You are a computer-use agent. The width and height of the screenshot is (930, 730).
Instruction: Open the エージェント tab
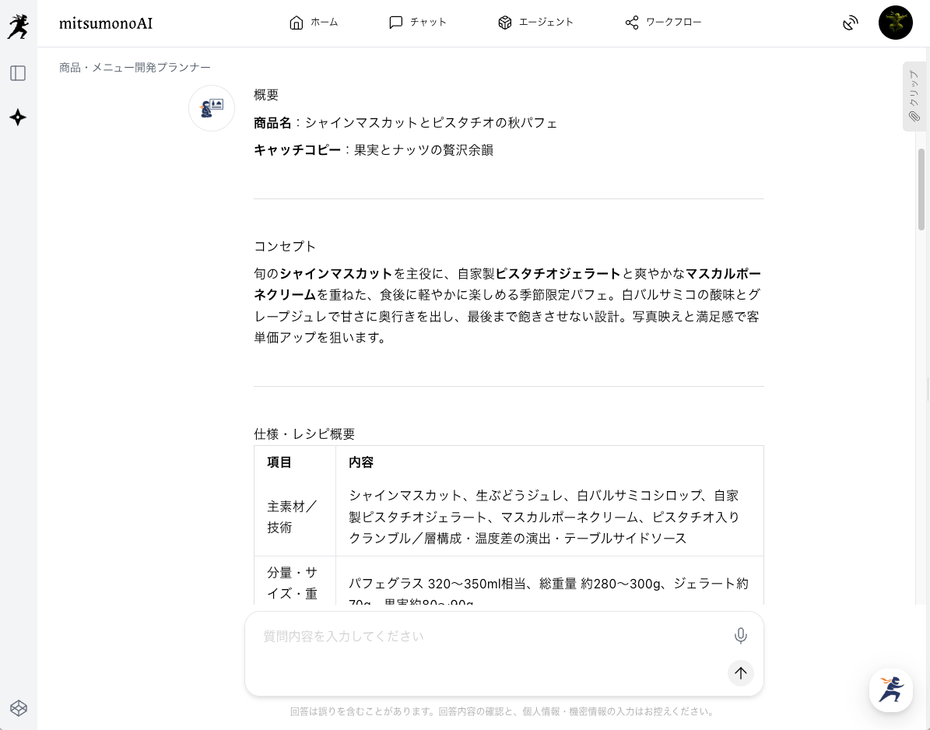pos(535,23)
